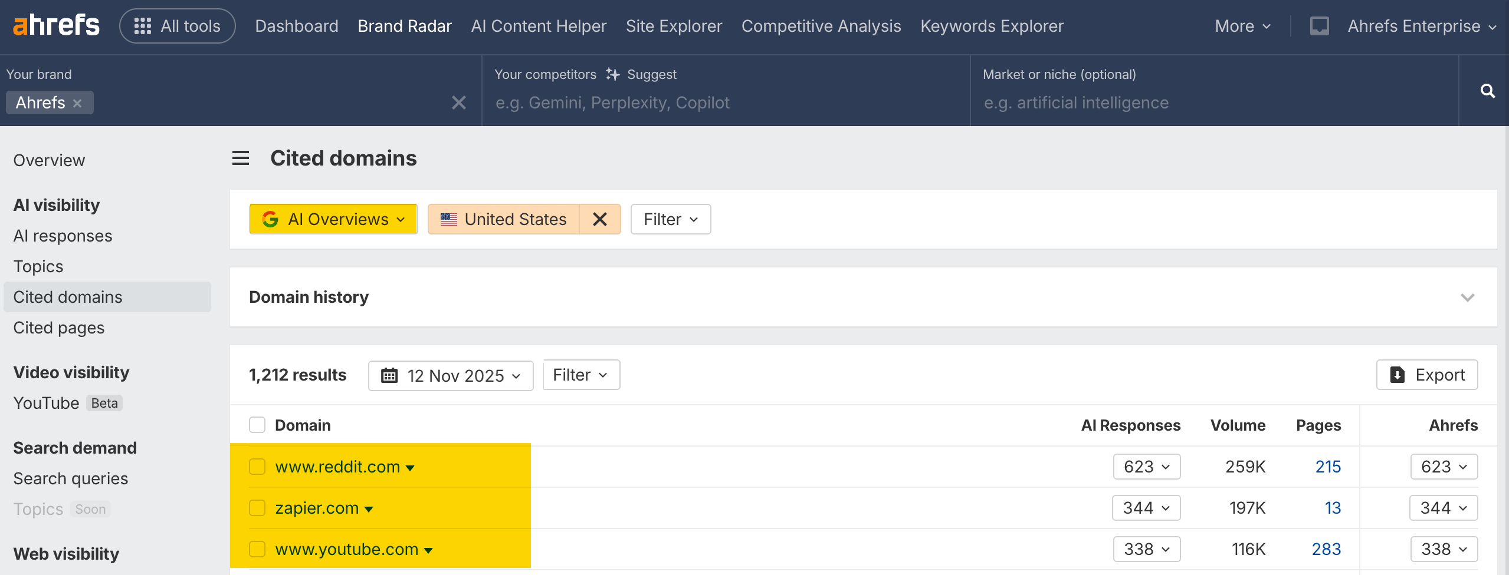Click the search magnifier icon
Image resolution: width=1509 pixels, height=575 pixels.
(1487, 91)
